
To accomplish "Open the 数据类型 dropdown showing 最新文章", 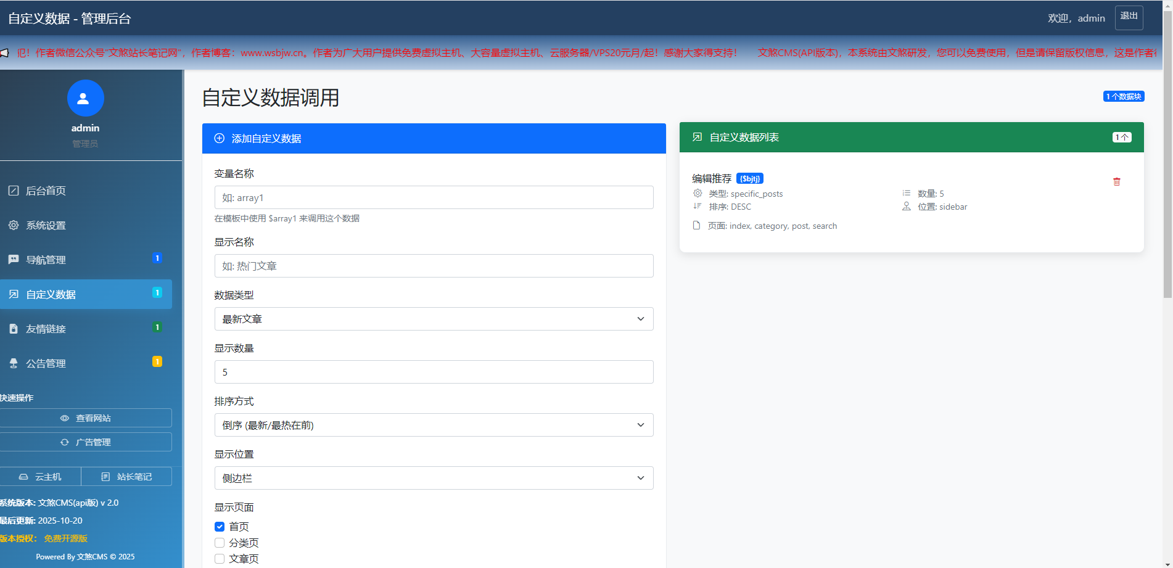I will click(434, 319).
